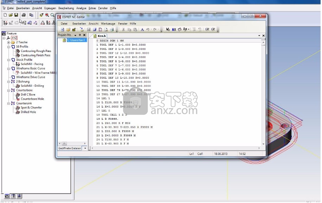This screenshot has width=322, height=203.
Task: Pin the Projekt-Manager panel
Action: pos(80,35)
